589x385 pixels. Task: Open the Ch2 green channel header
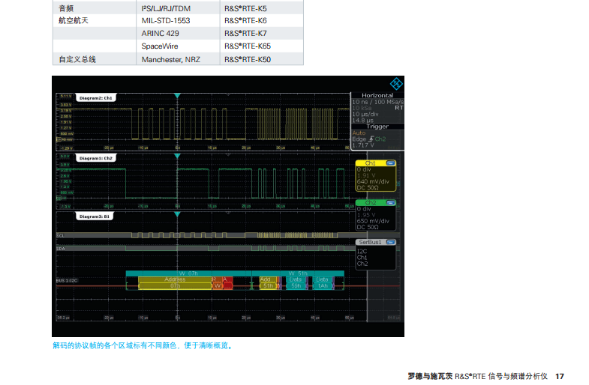tap(371, 202)
